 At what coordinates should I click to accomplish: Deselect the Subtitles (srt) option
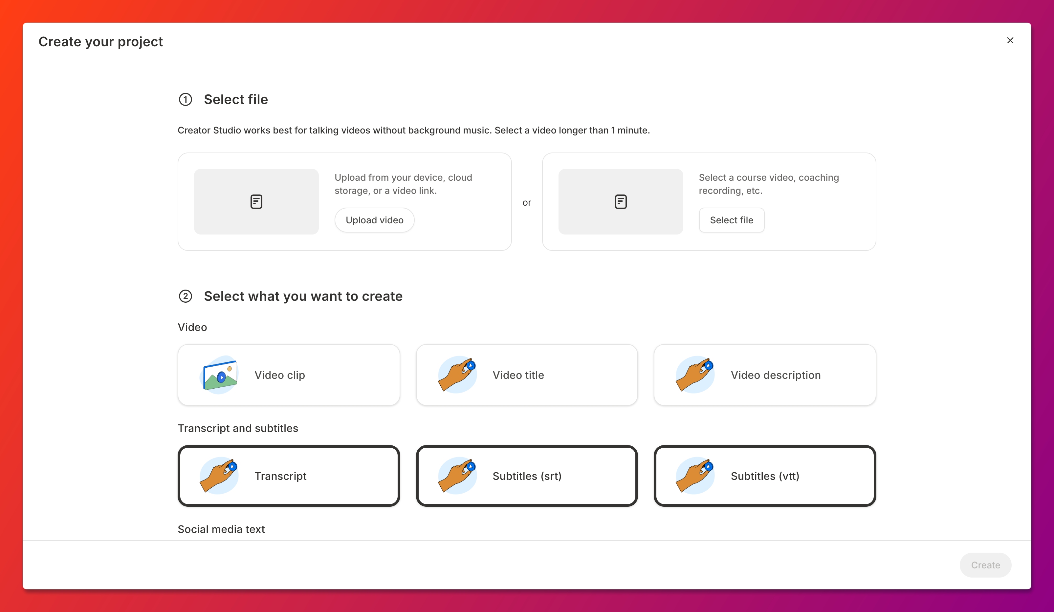pos(527,476)
